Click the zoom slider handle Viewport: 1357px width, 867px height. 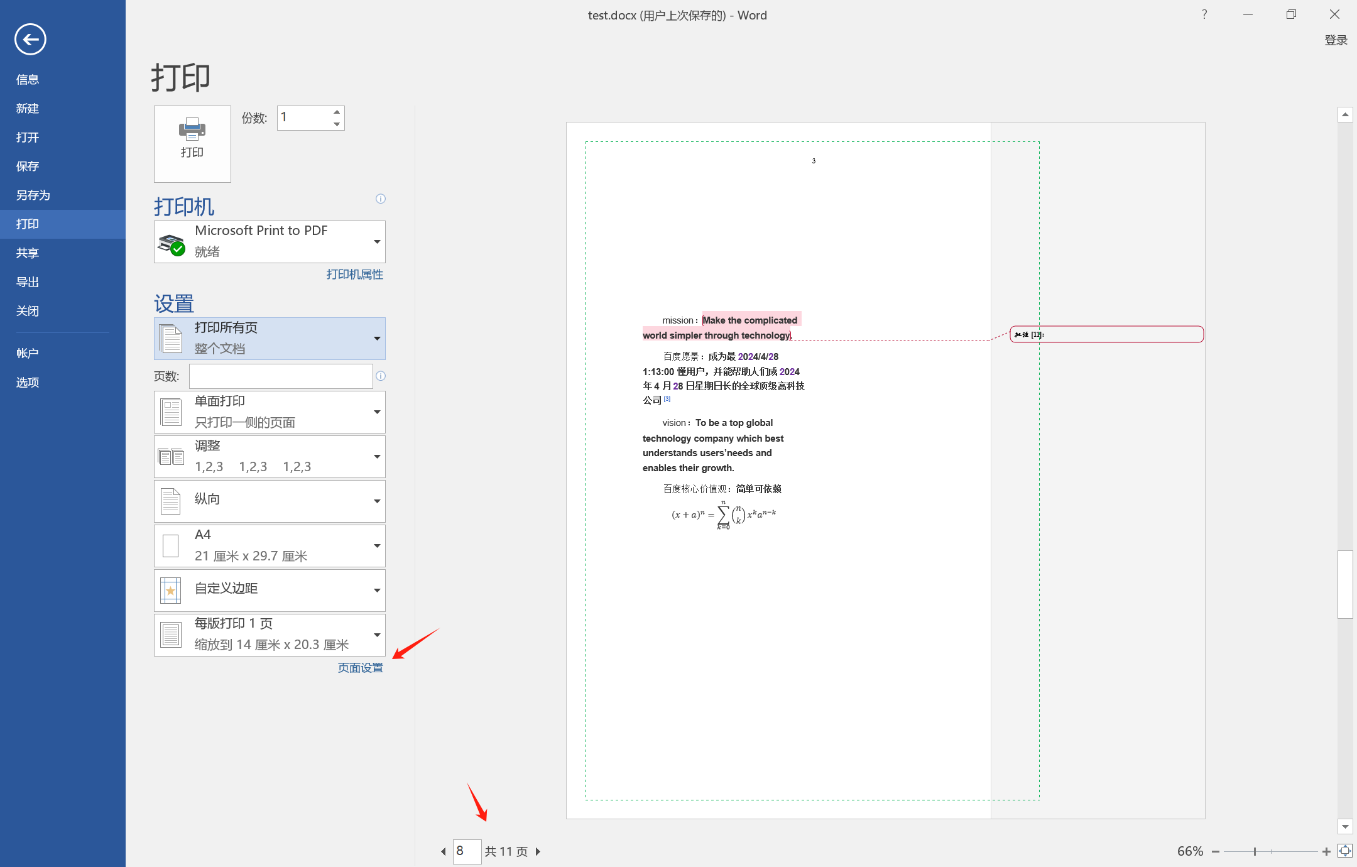(1255, 851)
